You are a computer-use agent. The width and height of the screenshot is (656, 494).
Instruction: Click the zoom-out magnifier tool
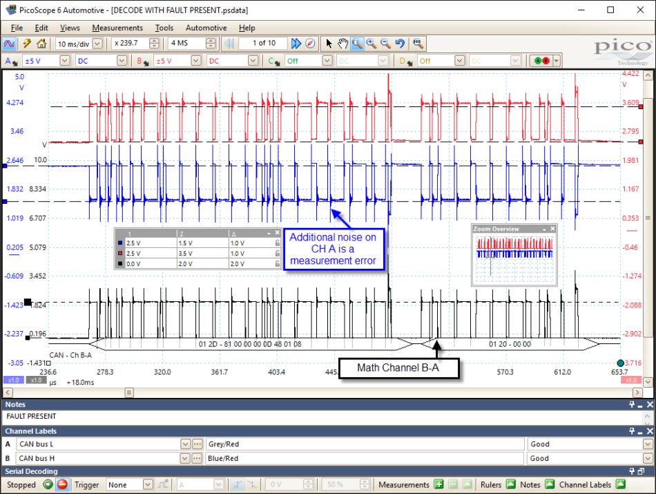click(x=385, y=44)
